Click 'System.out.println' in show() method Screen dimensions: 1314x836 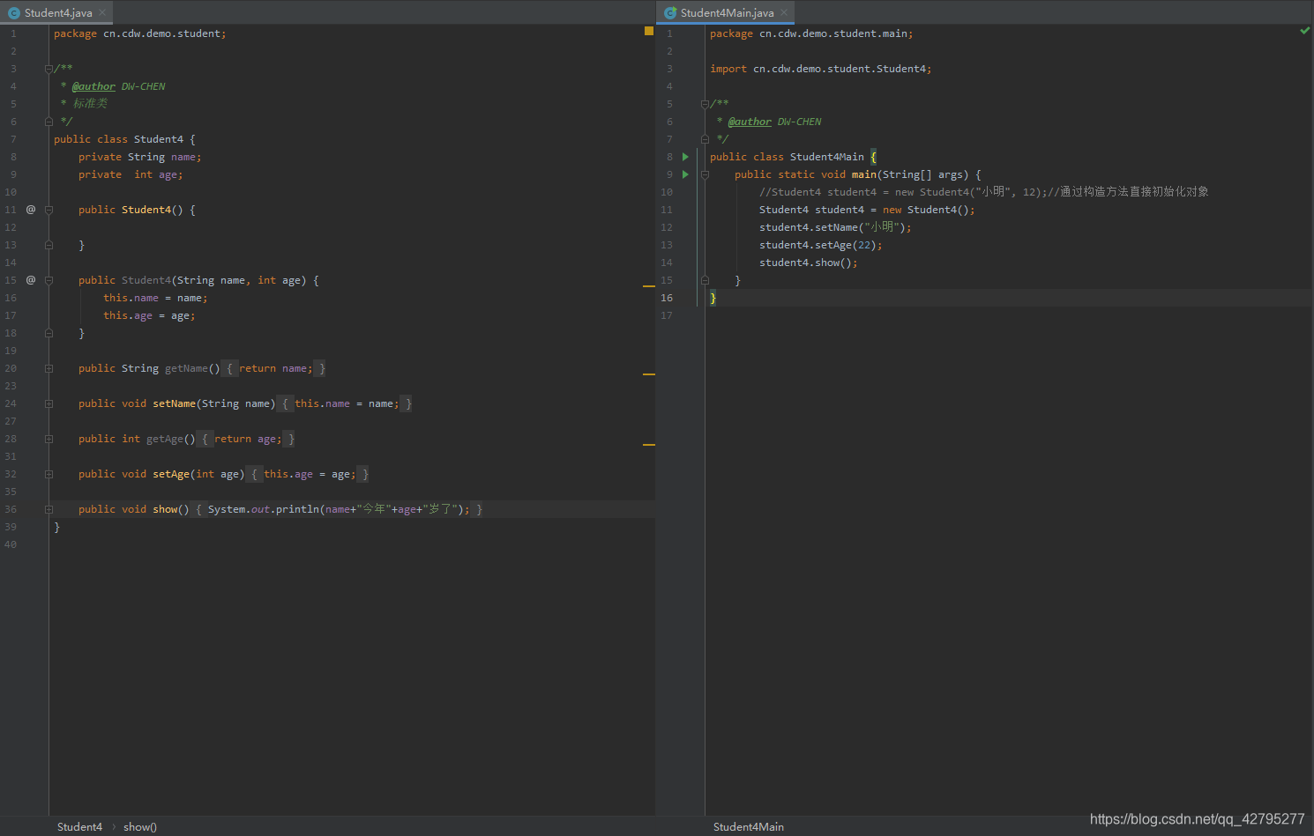click(264, 509)
